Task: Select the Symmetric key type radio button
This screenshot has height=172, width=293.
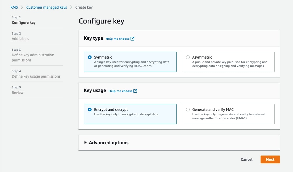Action: (90, 57)
